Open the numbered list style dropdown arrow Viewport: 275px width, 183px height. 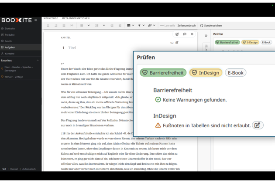(104, 25)
